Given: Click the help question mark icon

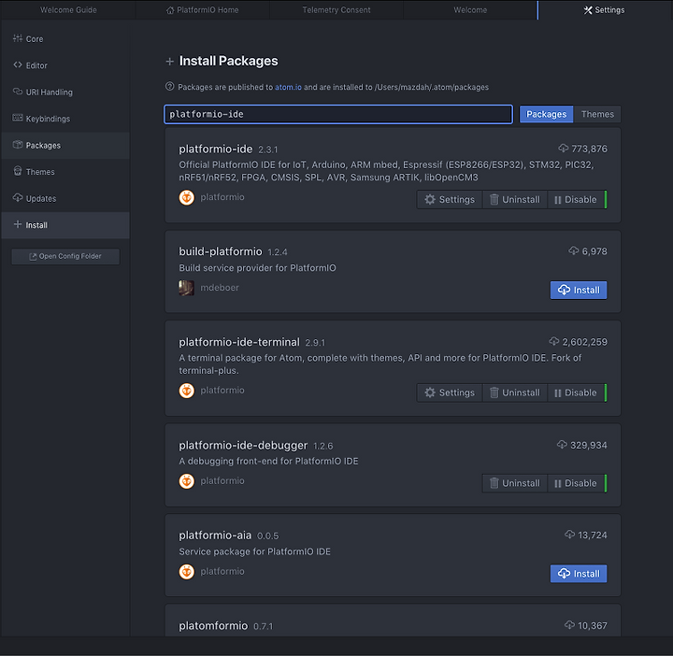Looking at the screenshot, I should tap(170, 87).
